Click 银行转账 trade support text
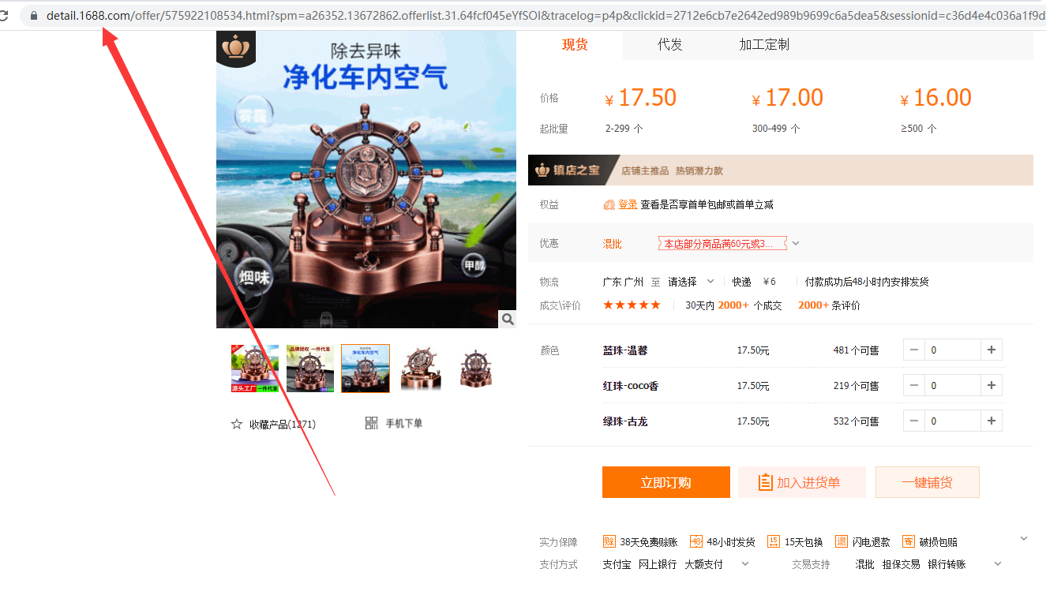1046x595 pixels. [x=947, y=564]
